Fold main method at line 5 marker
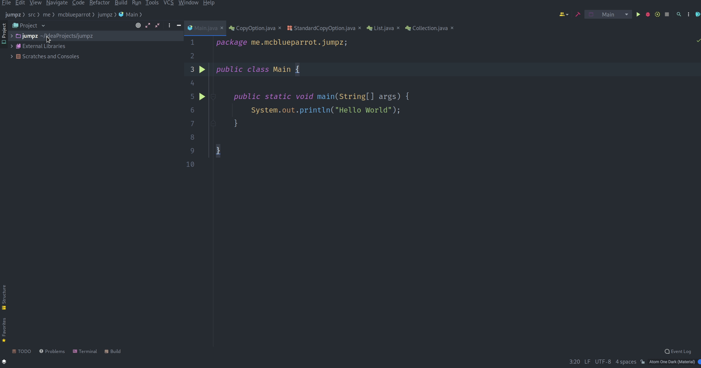The image size is (701, 368). [213, 97]
